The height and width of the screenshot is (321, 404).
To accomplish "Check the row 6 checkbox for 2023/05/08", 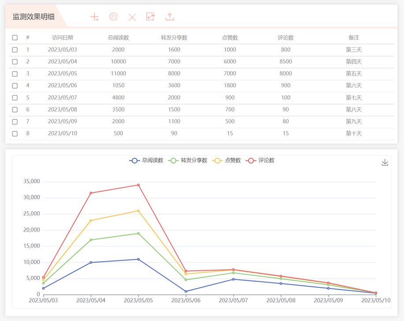I will click(x=15, y=110).
